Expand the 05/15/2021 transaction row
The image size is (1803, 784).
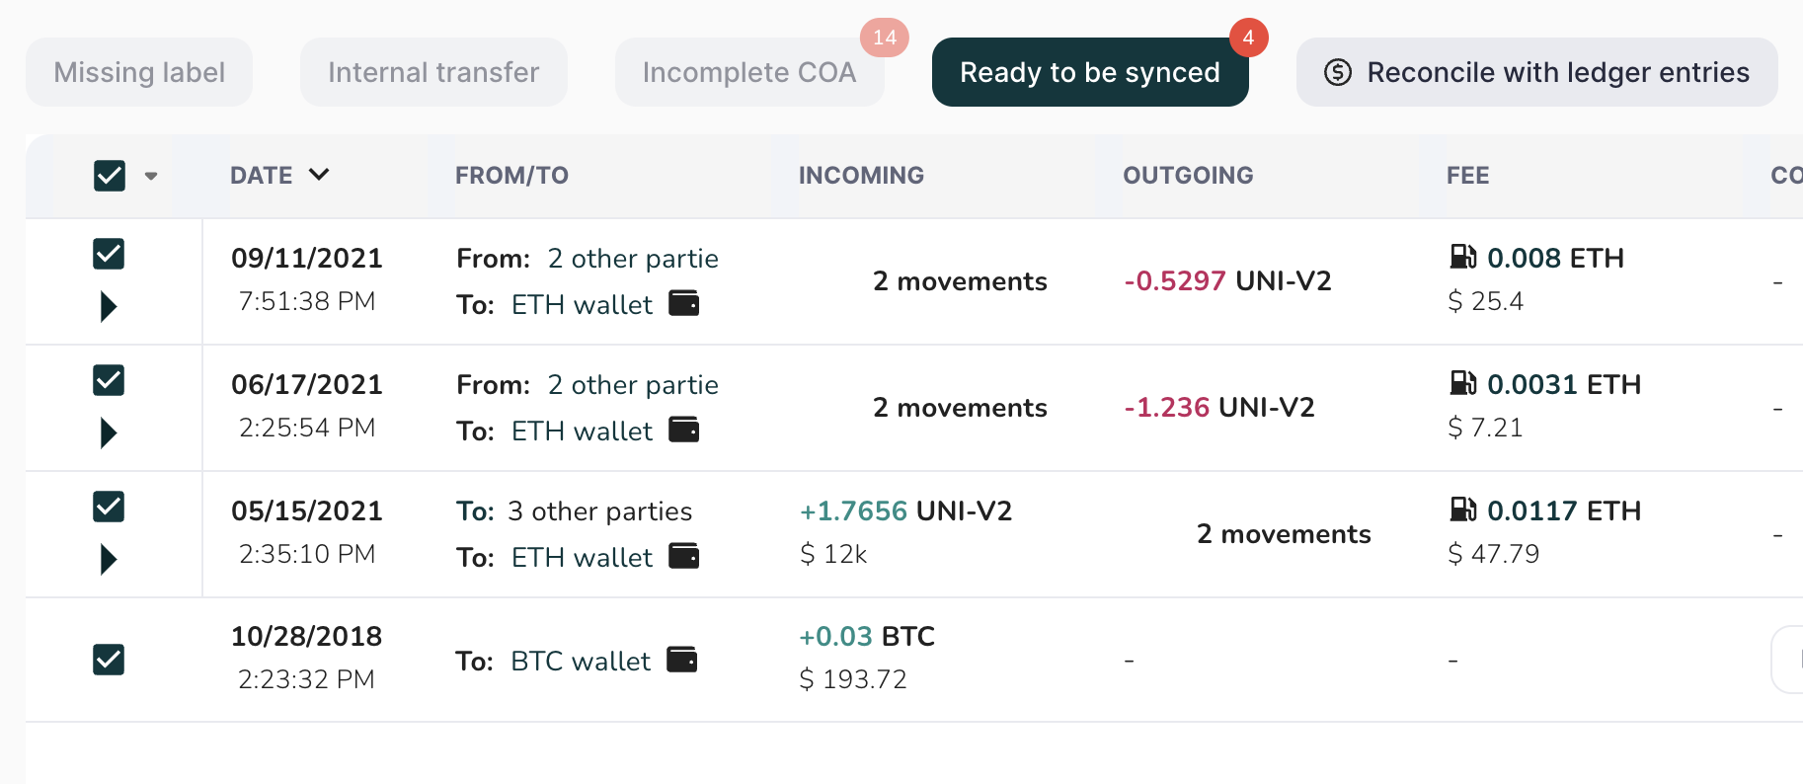(109, 560)
